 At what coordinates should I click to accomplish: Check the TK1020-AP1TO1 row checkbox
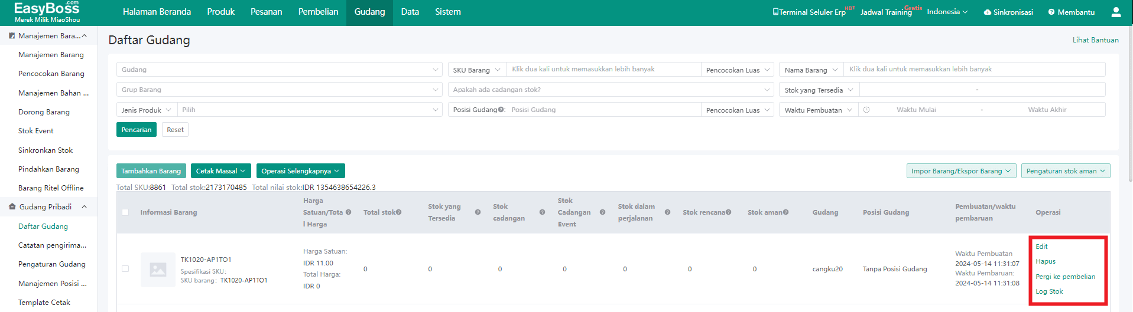tap(125, 269)
